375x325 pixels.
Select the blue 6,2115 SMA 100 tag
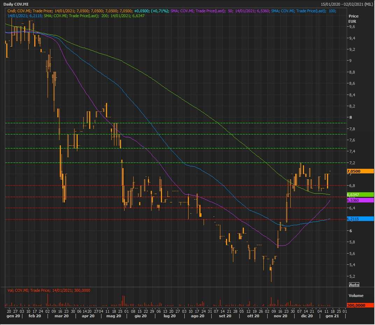[x=360, y=219]
